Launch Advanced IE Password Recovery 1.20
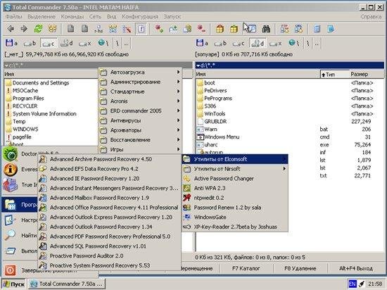387x290 pixels. click(x=109, y=179)
